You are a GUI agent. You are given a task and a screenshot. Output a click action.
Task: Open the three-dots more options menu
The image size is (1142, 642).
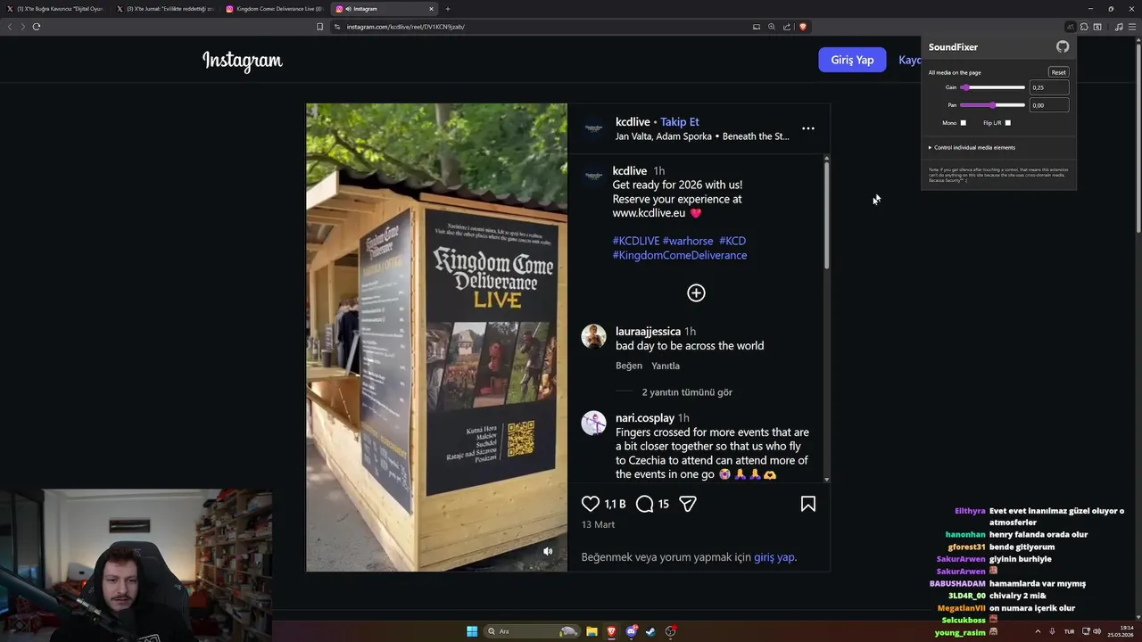pyautogui.click(x=808, y=128)
